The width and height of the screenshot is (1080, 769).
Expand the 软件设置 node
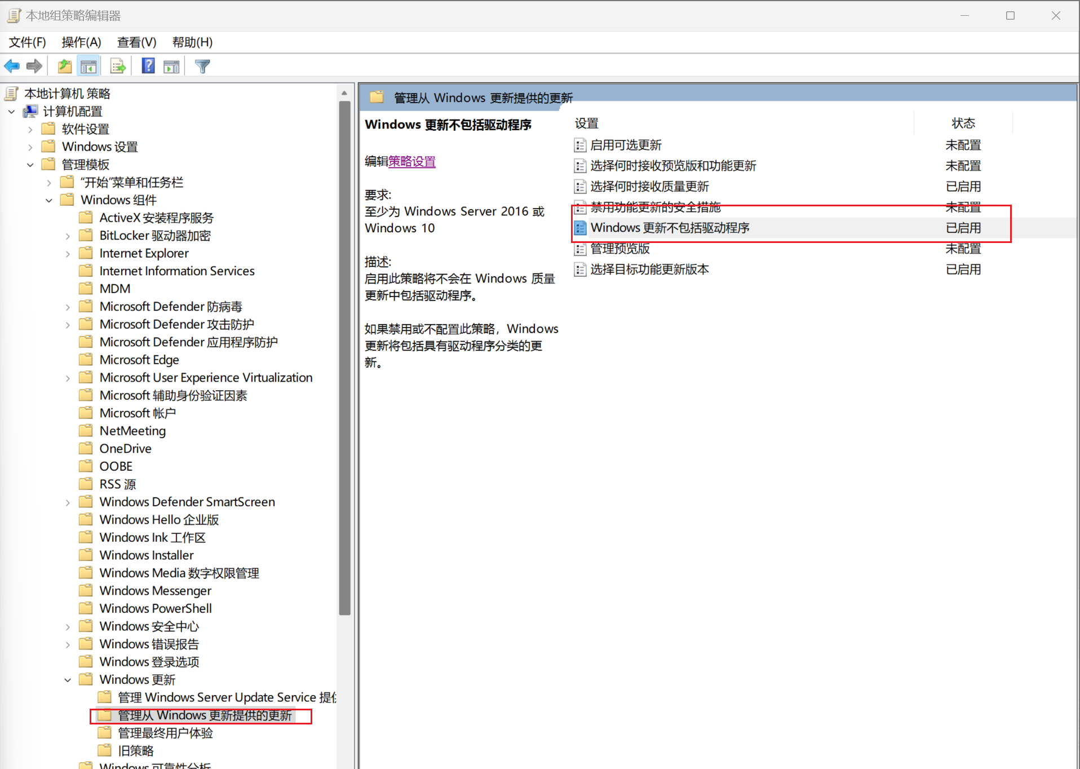[x=30, y=129]
